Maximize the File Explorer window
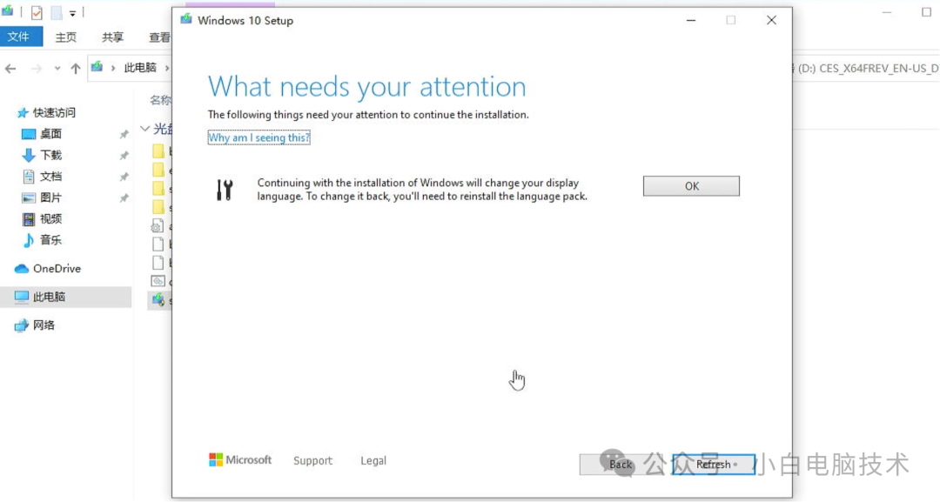 click(926, 12)
